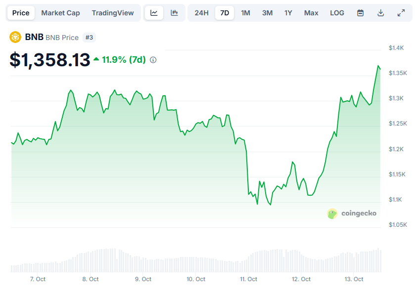415x293 pixels.
Task: Select the 24H time range
Action: pyautogui.click(x=201, y=13)
